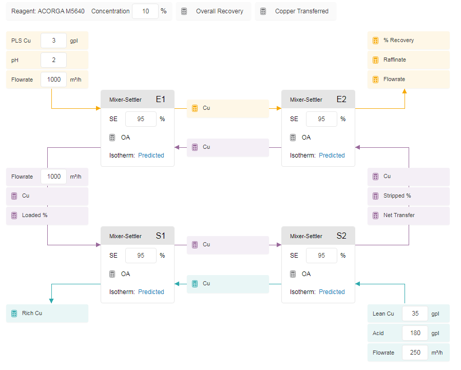This screenshot has height=370, width=461.
Task: Click the purple Loaded % calculator icon
Action: [14, 216]
